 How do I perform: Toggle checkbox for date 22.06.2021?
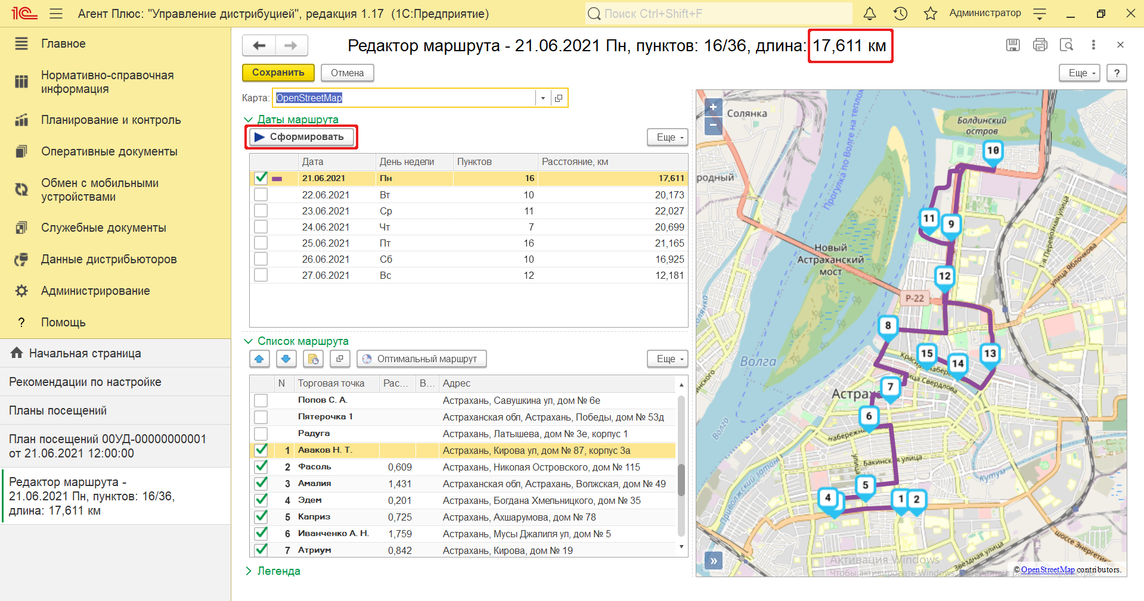coord(261,195)
